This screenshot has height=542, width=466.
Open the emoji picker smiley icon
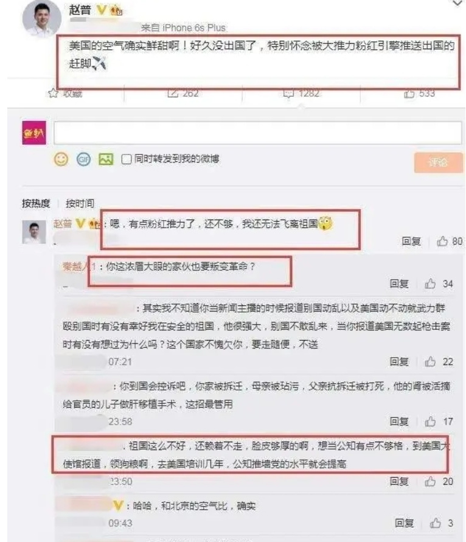pos(61,159)
